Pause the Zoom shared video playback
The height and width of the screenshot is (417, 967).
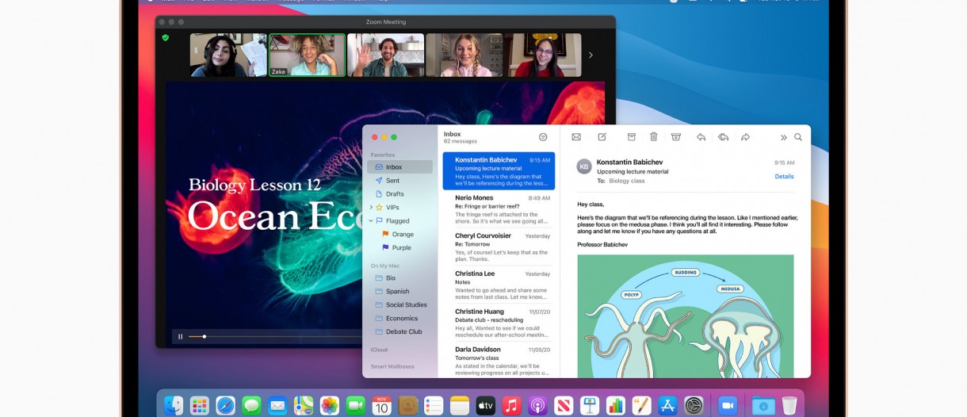pyautogui.click(x=180, y=337)
